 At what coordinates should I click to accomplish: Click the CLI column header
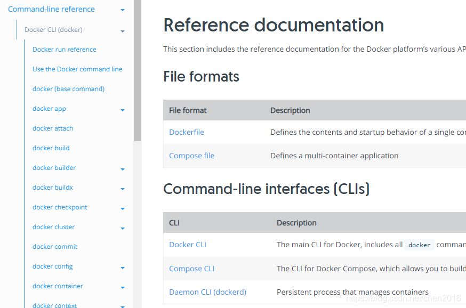tap(174, 223)
